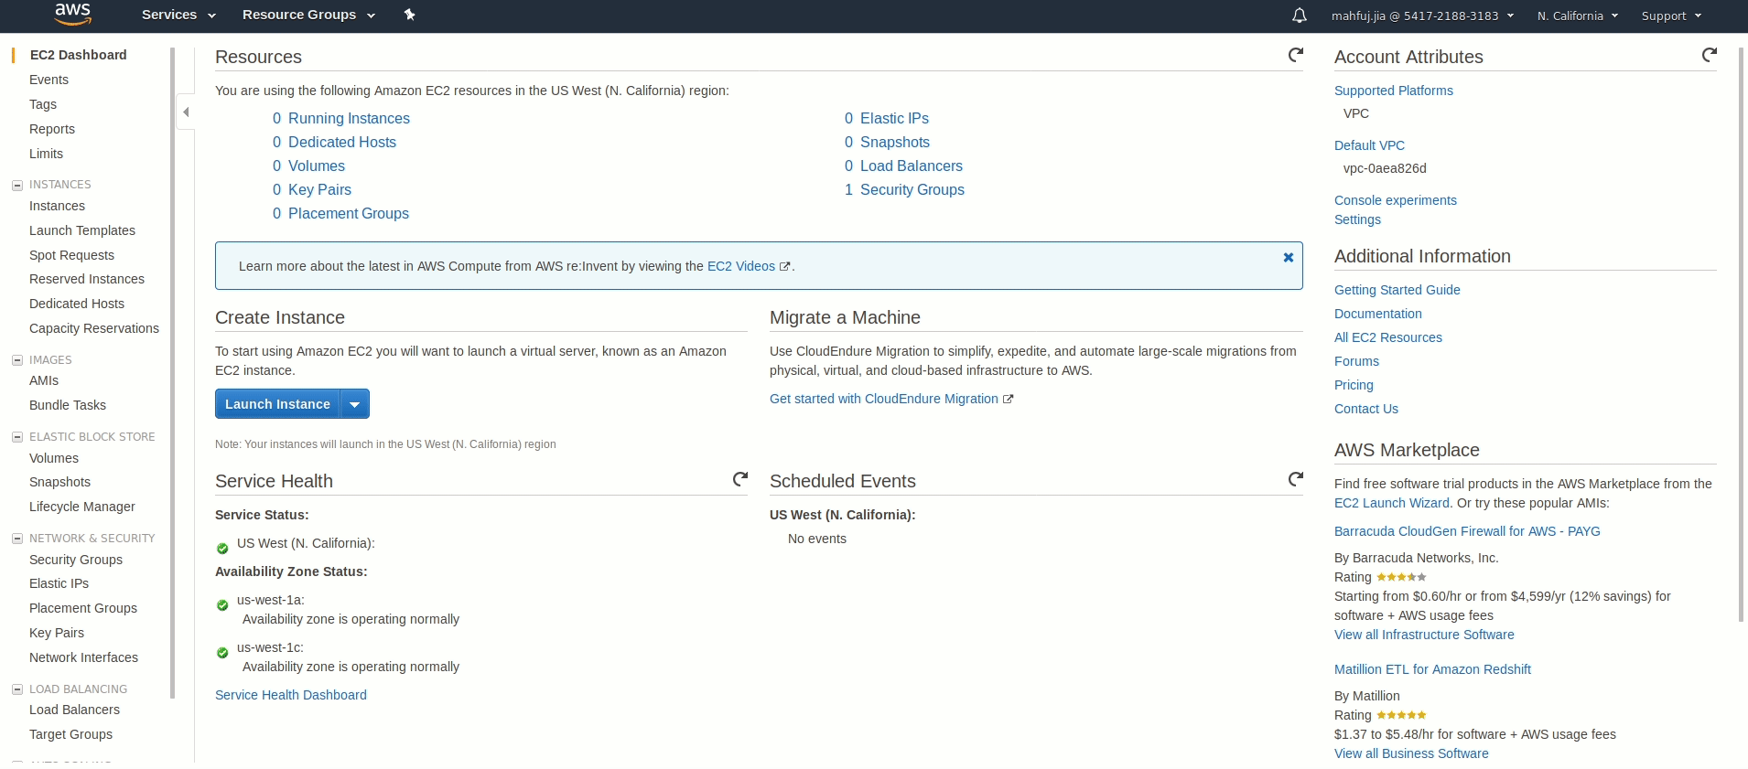Image resolution: width=1748 pixels, height=769 pixels.
Task: Open the N. California region selector
Action: pyautogui.click(x=1578, y=16)
